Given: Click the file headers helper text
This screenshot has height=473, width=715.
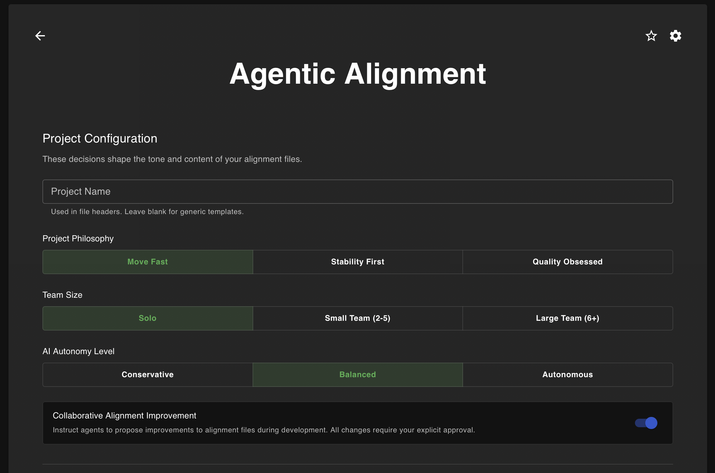Looking at the screenshot, I should [x=147, y=212].
